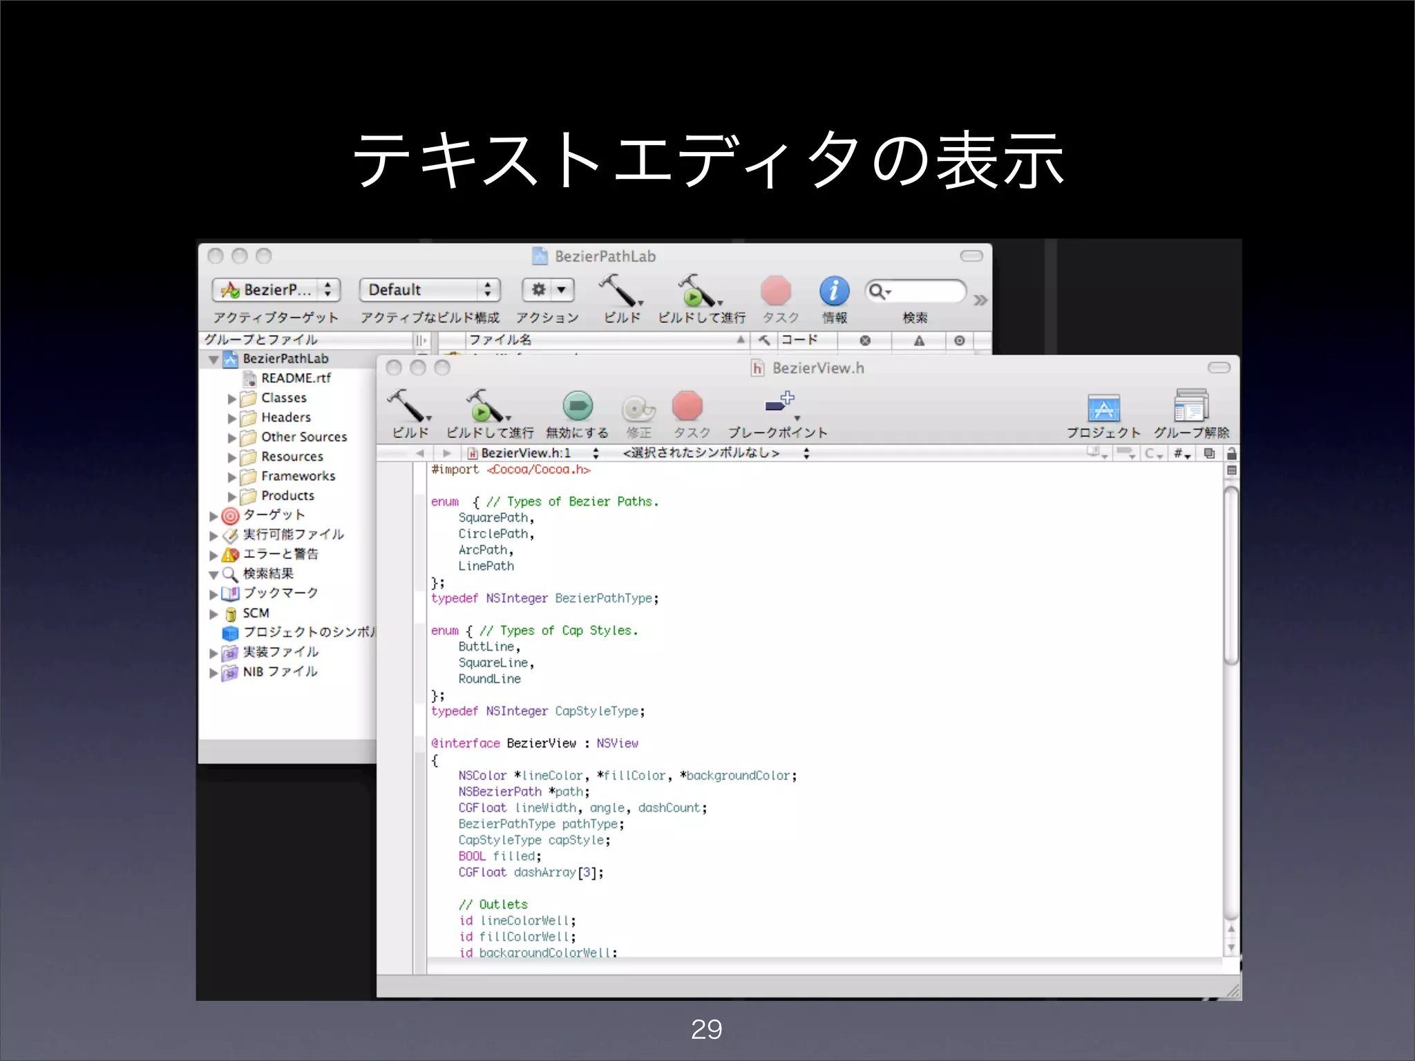Click Build hammer icon in BezierView.h window
Image resolution: width=1415 pixels, height=1061 pixels.
coord(408,406)
